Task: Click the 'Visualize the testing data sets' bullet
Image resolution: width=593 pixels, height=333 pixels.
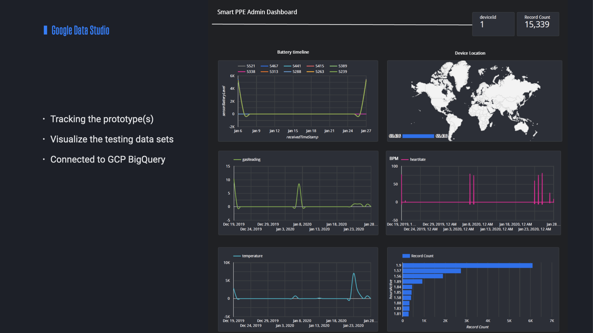Action: pyautogui.click(x=112, y=139)
